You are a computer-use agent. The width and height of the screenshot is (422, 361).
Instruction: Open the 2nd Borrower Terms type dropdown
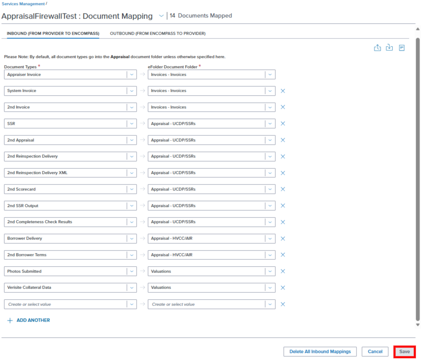pos(132,255)
